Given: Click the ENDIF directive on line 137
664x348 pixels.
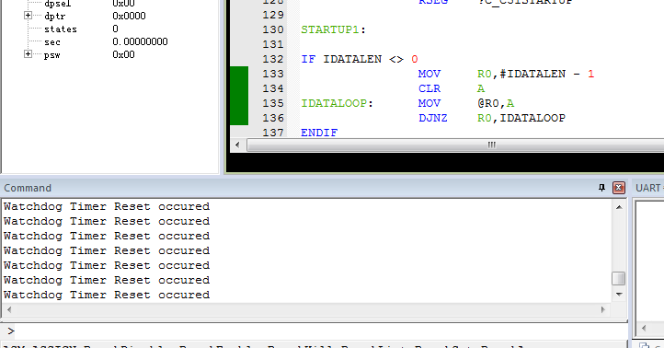Looking at the screenshot, I should pyautogui.click(x=319, y=133).
